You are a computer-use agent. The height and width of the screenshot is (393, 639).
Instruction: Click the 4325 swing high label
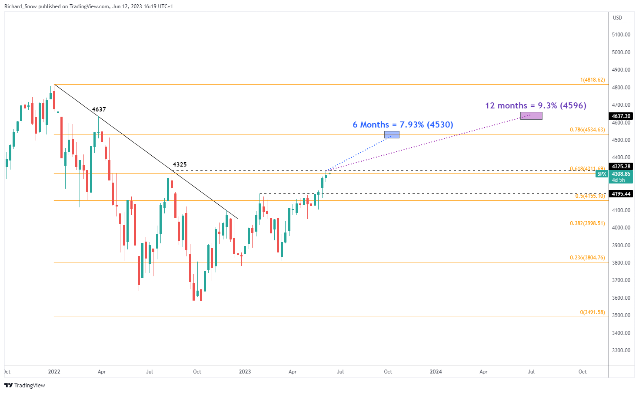[x=180, y=164]
